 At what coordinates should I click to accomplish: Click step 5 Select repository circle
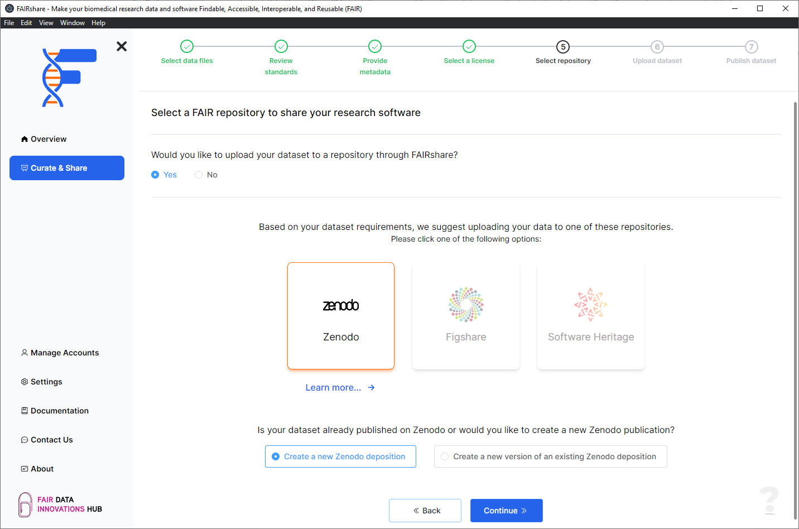(563, 47)
